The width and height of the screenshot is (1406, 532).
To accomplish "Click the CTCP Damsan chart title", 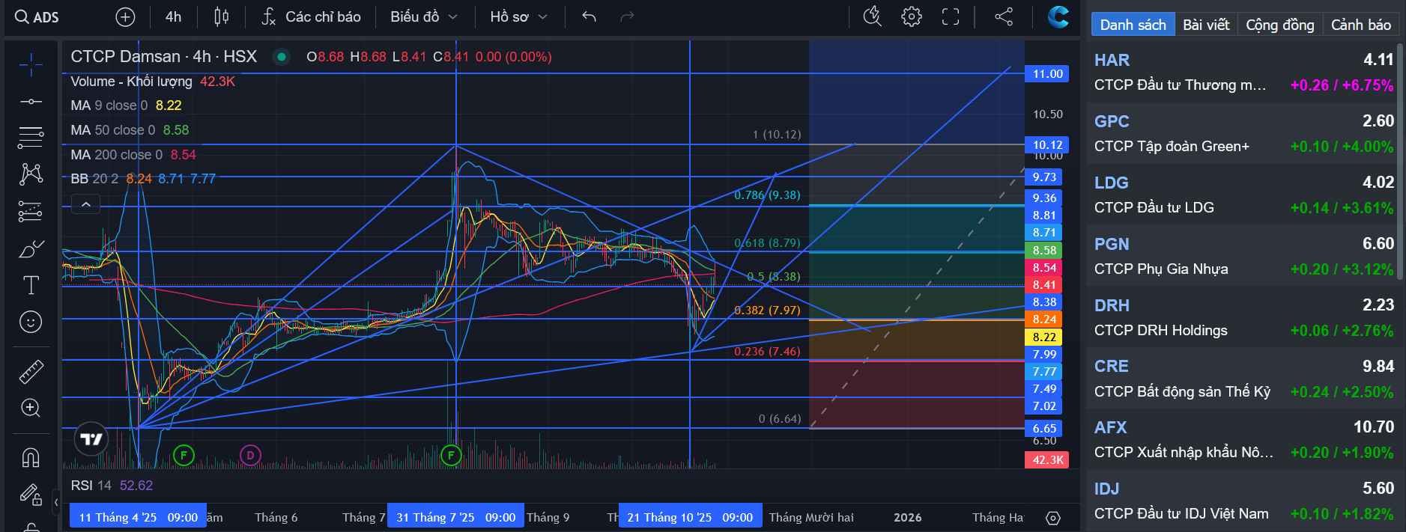I will pyautogui.click(x=163, y=56).
